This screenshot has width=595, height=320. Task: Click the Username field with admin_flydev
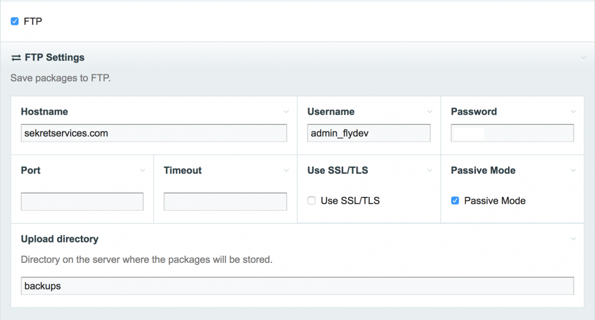369,133
